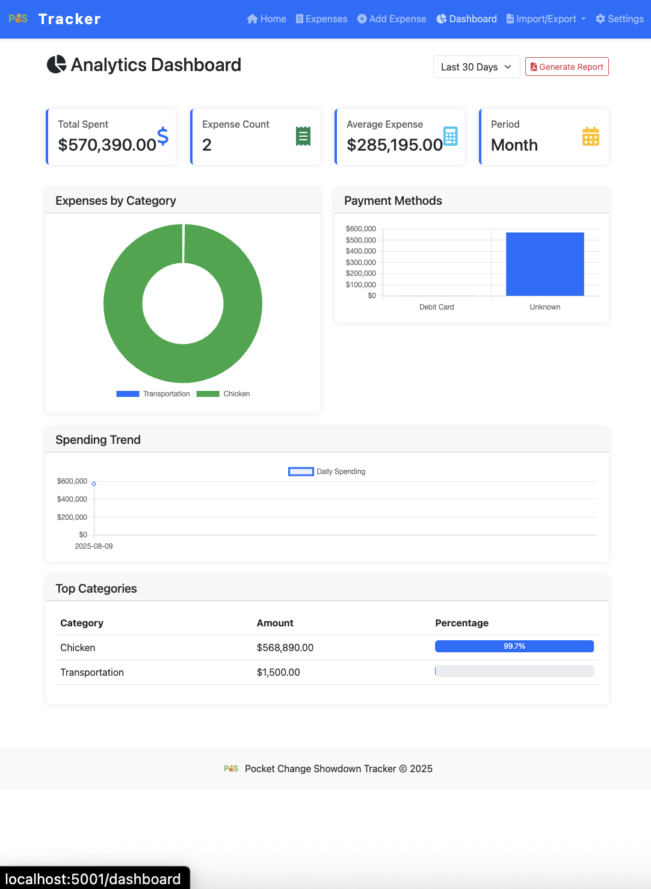Navigate to Home in the navbar

pos(267,19)
